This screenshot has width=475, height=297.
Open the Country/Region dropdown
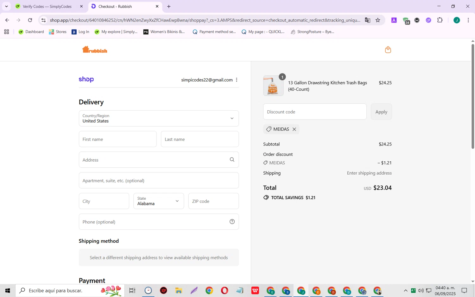click(x=159, y=119)
